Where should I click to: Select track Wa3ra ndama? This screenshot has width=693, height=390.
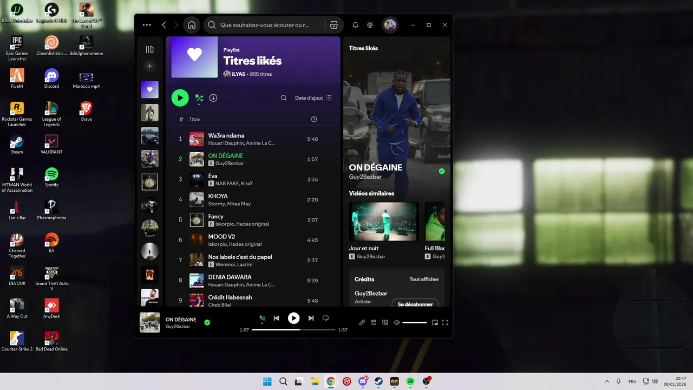pyautogui.click(x=253, y=139)
